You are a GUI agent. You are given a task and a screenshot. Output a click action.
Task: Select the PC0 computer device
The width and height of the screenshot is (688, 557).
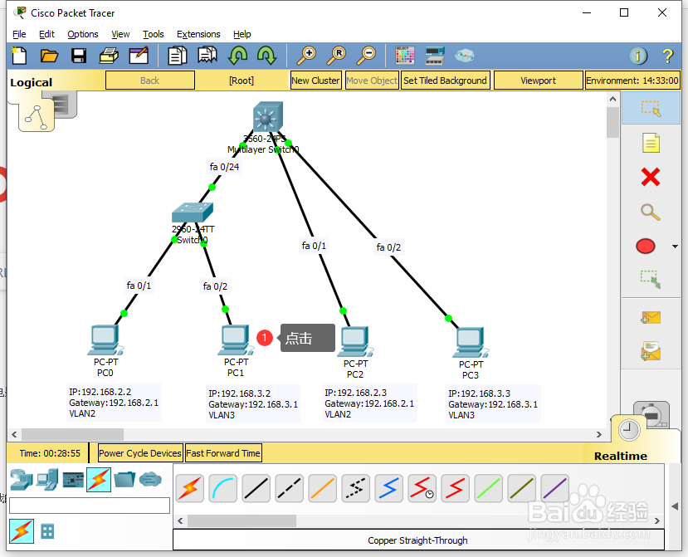[x=105, y=340]
